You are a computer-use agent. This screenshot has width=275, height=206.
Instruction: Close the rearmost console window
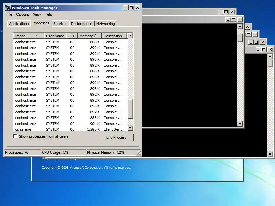point(232,12)
